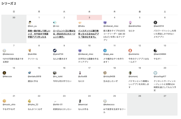Click @andmohiko's avatar on day 5
The image size is (181, 119).
(x=130, y=22)
